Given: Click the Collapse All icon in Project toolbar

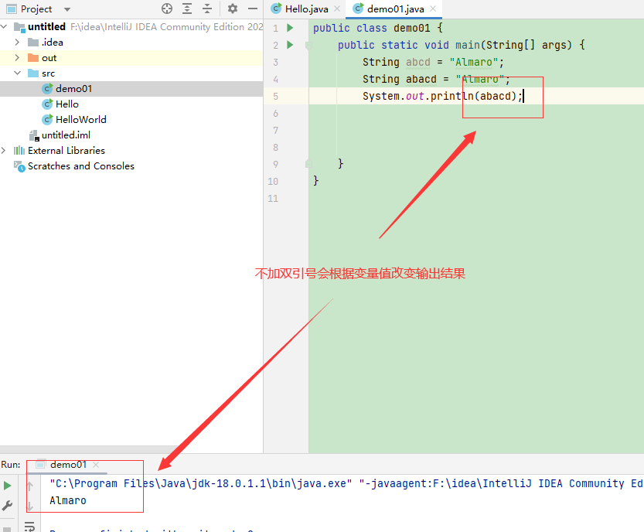Looking at the screenshot, I should (207, 9).
